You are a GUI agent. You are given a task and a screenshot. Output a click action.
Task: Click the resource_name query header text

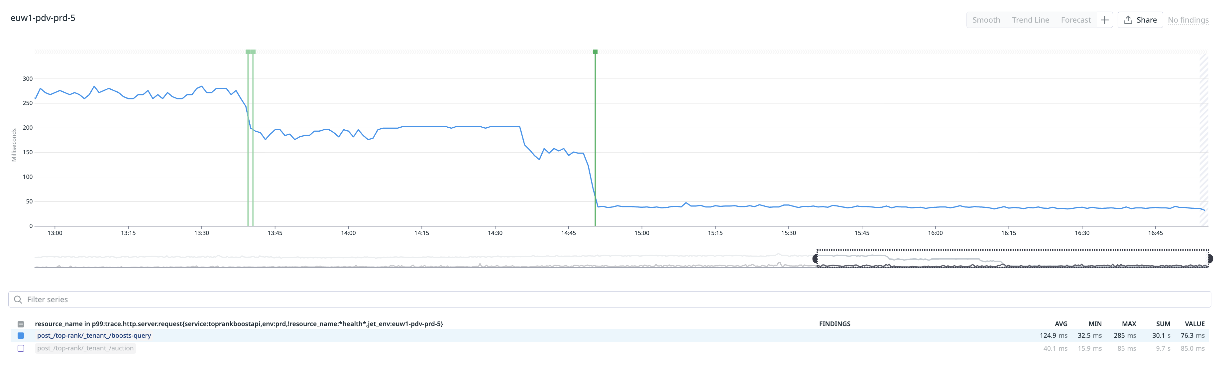pos(239,324)
